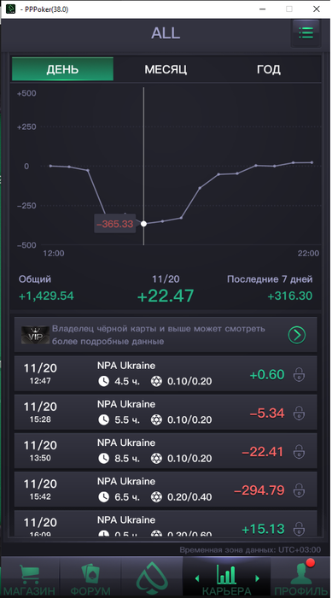Open the green hamburger menu icon
This screenshot has height=598, width=332.
coord(306,32)
